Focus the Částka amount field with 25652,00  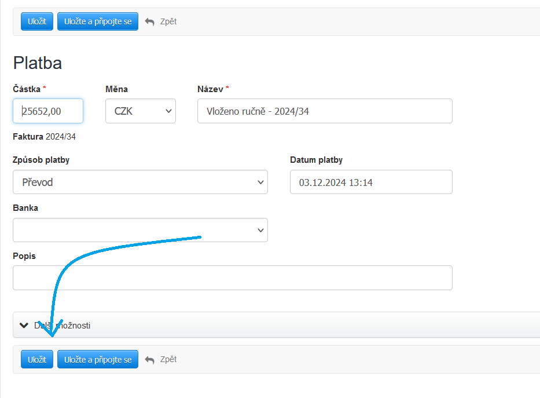(48, 111)
